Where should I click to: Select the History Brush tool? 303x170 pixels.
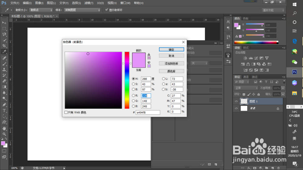4,75
